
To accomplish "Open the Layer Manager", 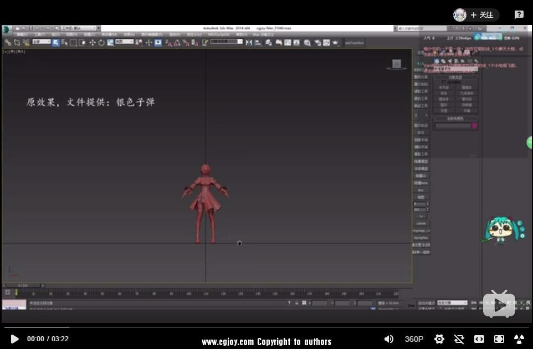I will click(269, 43).
